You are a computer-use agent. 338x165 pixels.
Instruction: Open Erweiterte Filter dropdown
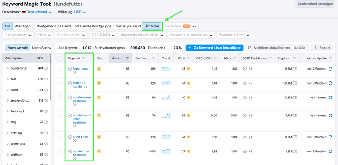(x=234, y=35)
